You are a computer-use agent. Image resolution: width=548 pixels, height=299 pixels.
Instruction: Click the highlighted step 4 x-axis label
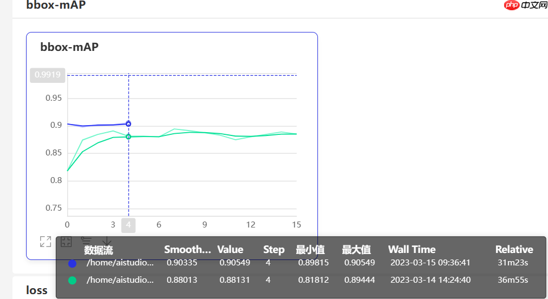coord(128,225)
